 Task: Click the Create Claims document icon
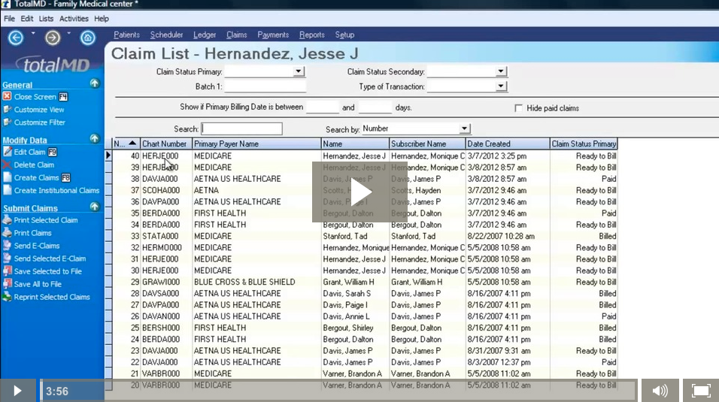point(7,177)
